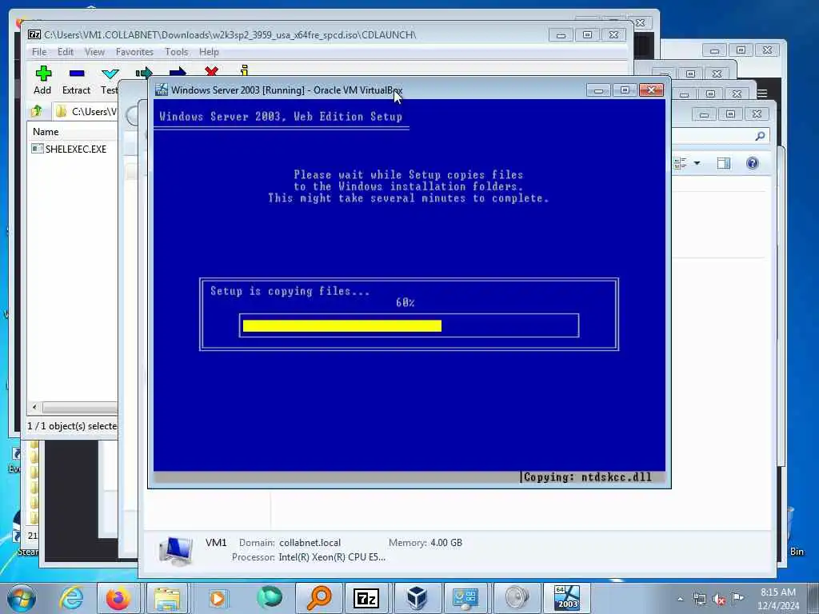Viewport: 819px width, 614px height.
Task: Click the Windows Server 2003 VM taskbar icon
Action: tap(566, 598)
